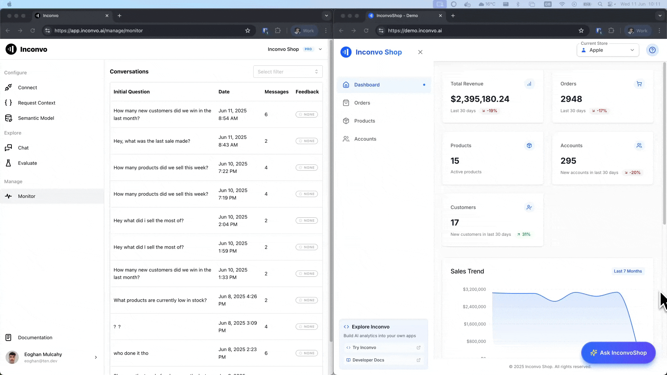Bookmark the app.inconvo.ai page with star
Viewport: 667px width, 375px height.
click(x=248, y=31)
